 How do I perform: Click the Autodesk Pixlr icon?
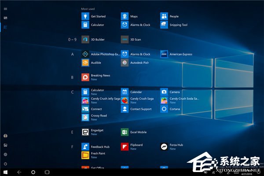point(125,62)
